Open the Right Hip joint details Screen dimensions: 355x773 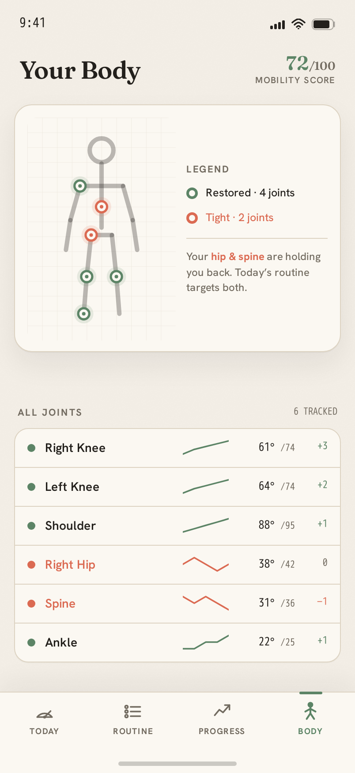coord(177,565)
